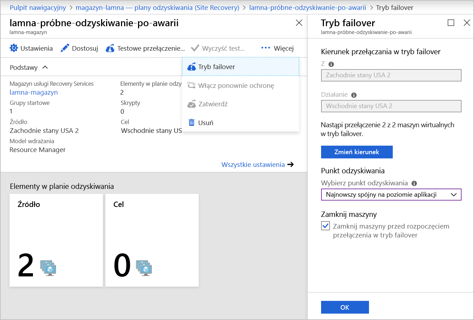Click Tryb failover breadcrumb text
The width and height of the screenshot is (474, 320).
(x=395, y=7)
